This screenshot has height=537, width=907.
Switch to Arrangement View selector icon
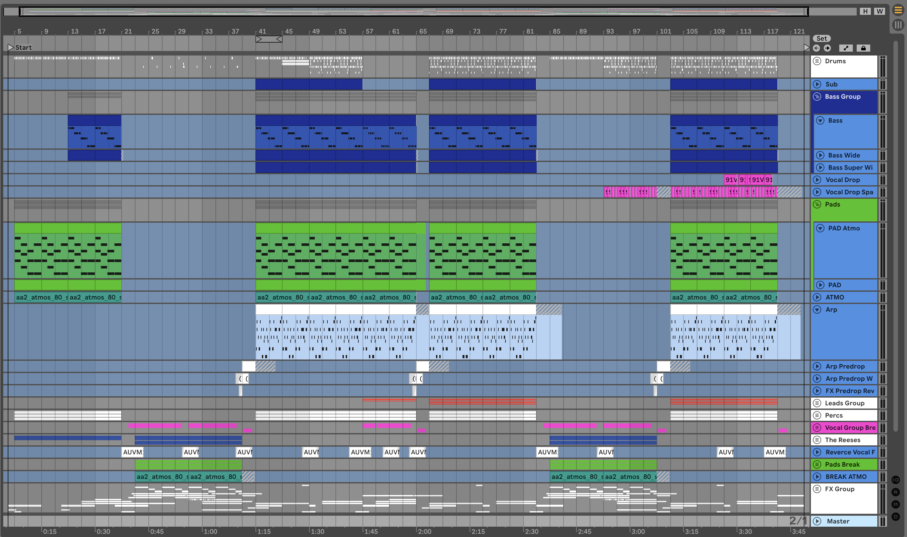898,11
